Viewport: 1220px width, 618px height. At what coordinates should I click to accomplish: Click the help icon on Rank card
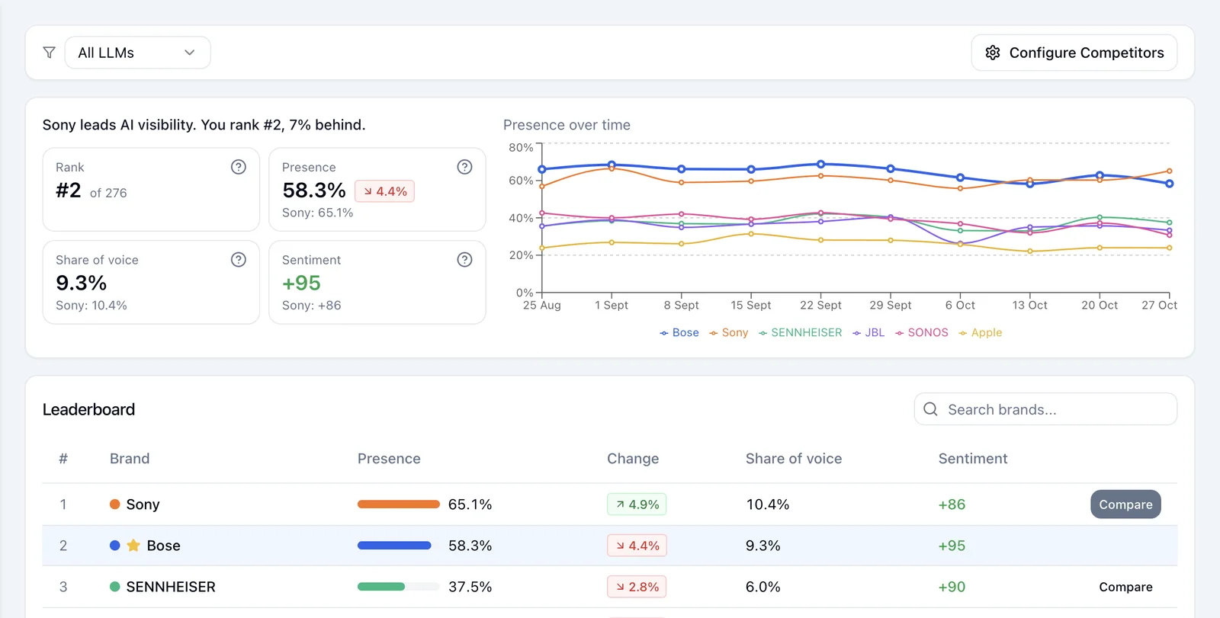click(239, 167)
